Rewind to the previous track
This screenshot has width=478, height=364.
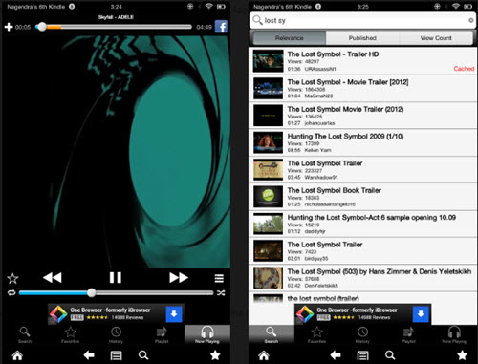point(53,277)
